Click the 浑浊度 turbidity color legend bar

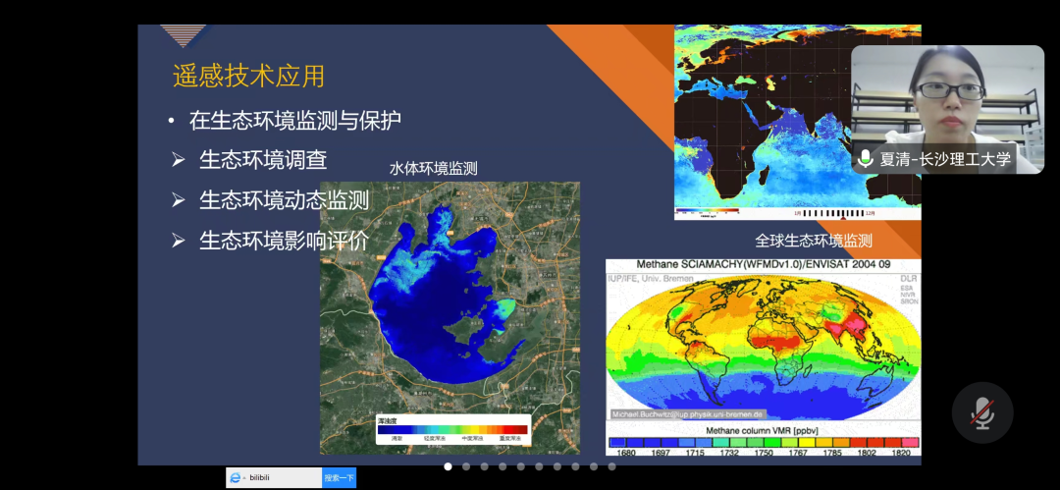tap(452, 429)
